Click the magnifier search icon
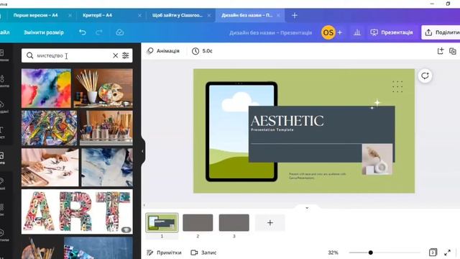The image size is (460, 259). (29, 55)
